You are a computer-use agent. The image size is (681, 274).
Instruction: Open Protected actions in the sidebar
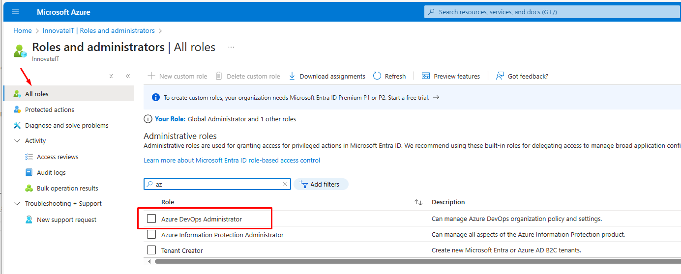[50, 110]
